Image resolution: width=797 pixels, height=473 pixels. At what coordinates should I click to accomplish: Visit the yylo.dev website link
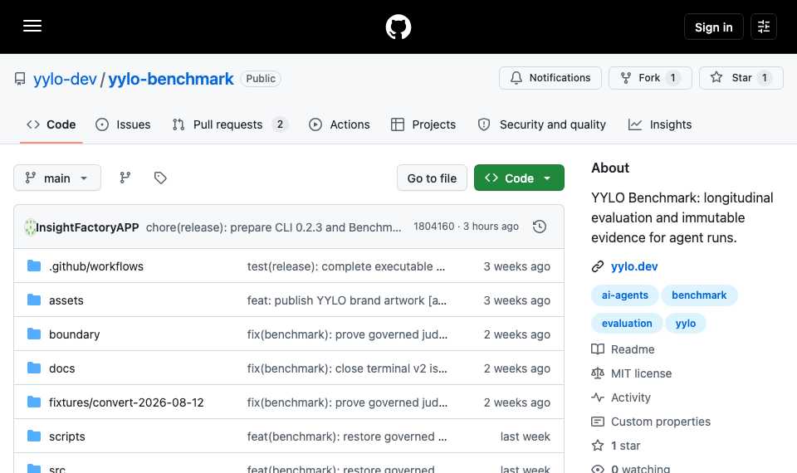coord(633,266)
